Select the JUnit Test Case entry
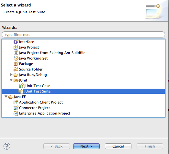This screenshot has width=169, height=154. (x=37, y=86)
